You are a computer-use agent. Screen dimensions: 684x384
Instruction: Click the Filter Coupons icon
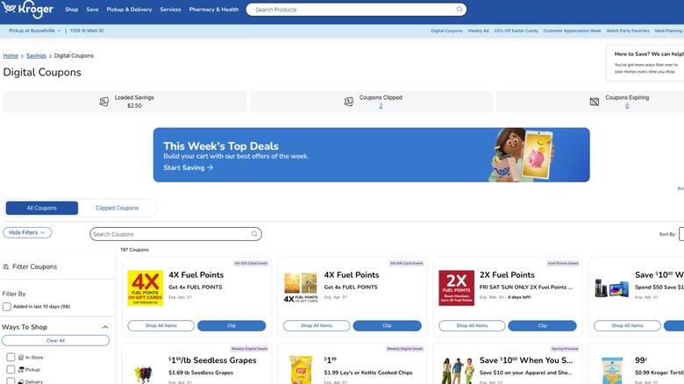click(x=7, y=267)
